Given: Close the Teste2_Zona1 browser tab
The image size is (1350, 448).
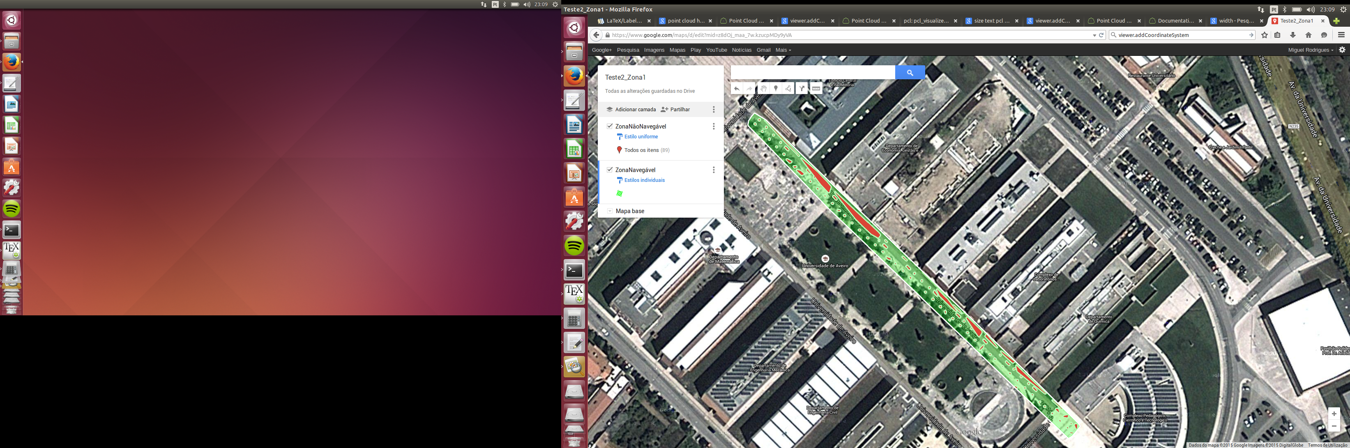Looking at the screenshot, I should (1323, 21).
